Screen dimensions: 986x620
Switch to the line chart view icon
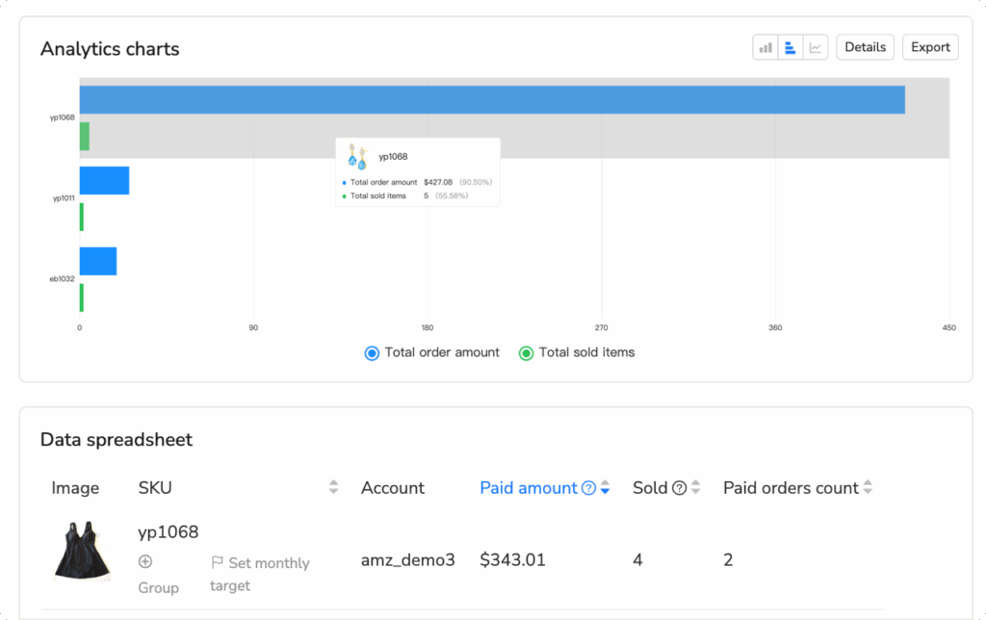point(815,46)
